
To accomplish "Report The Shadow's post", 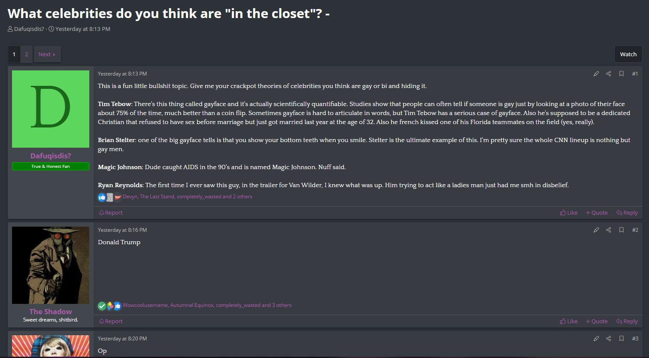I will [x=111, y=322].
